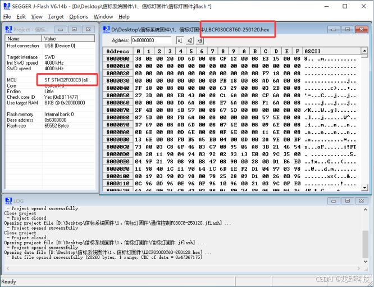Click LOG panel scroll up arrow

(366, 209)
